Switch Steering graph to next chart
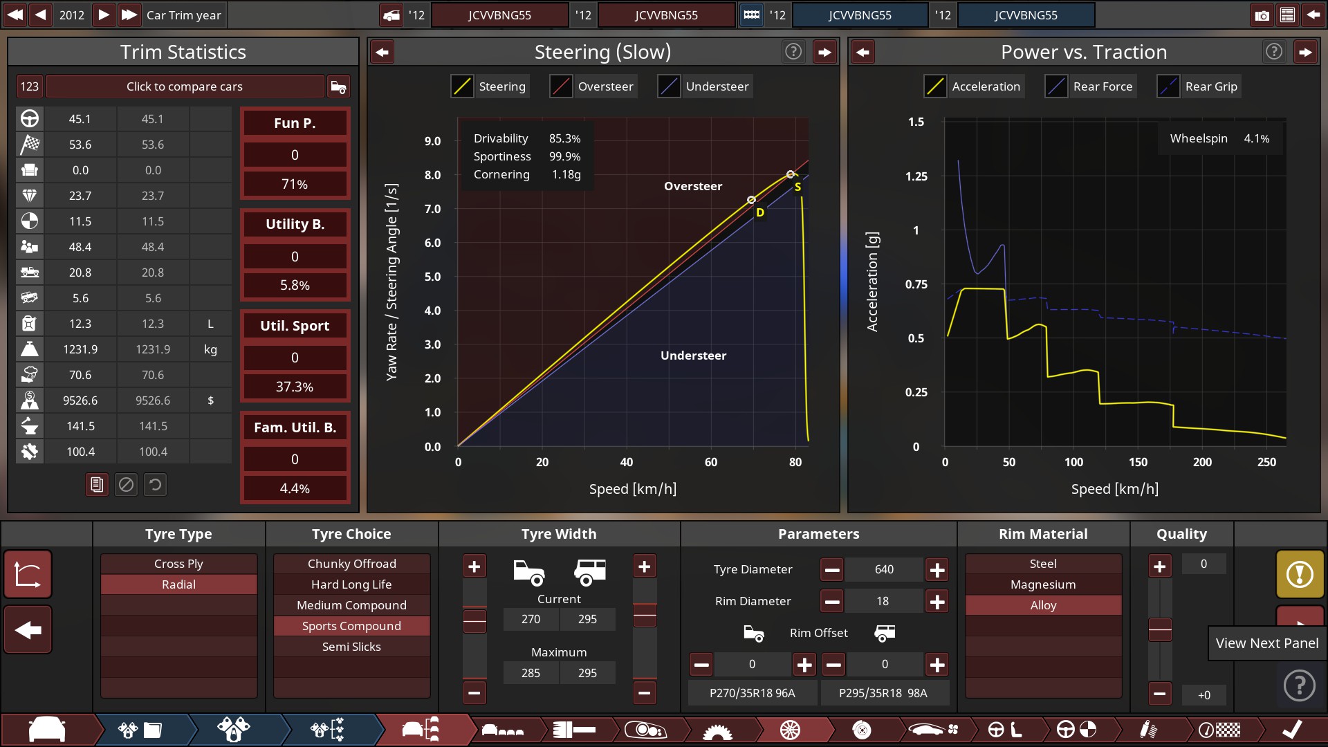 point(824,52)
